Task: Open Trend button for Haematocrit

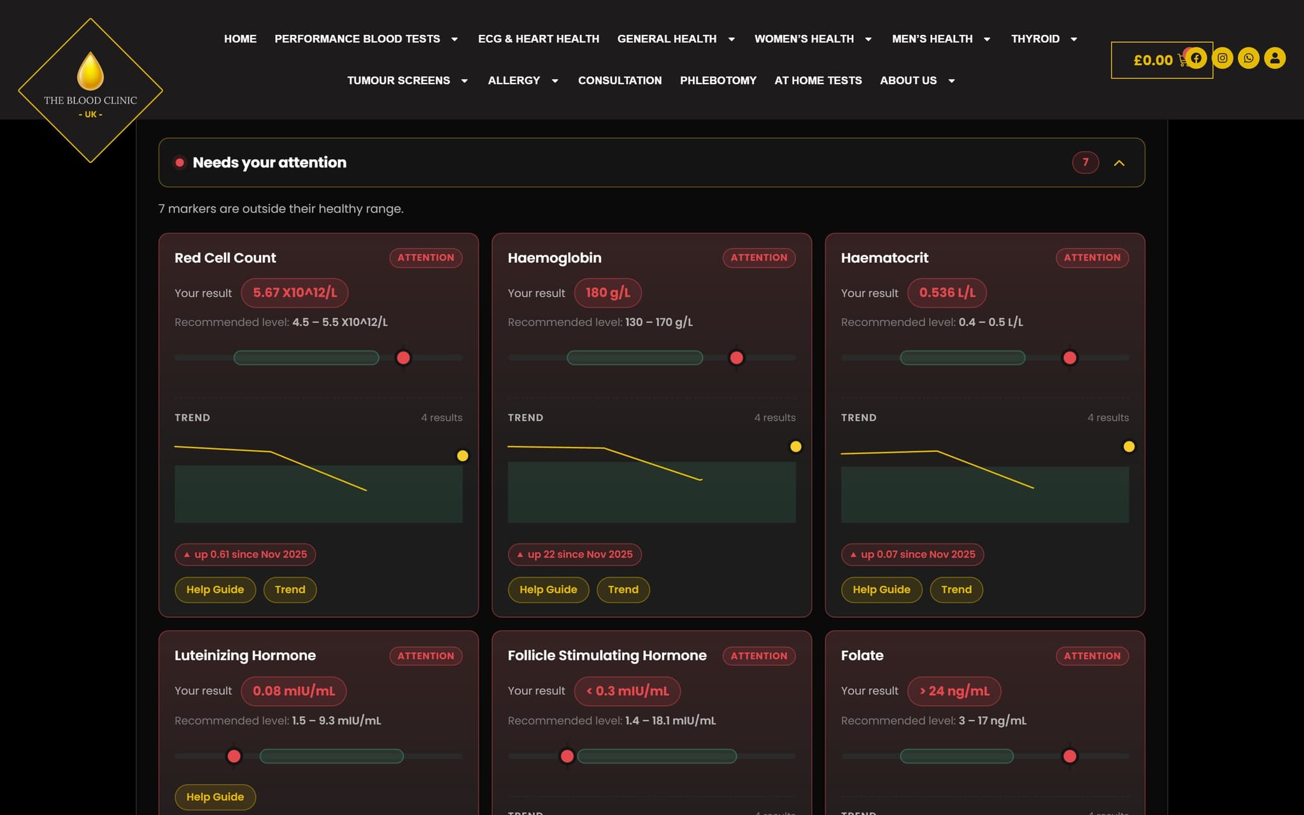Action: click(956, 590)
